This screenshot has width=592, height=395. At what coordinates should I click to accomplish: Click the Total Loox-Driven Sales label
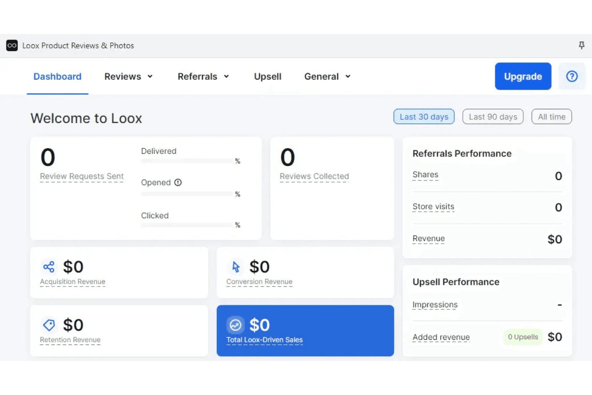coord(264,340)
